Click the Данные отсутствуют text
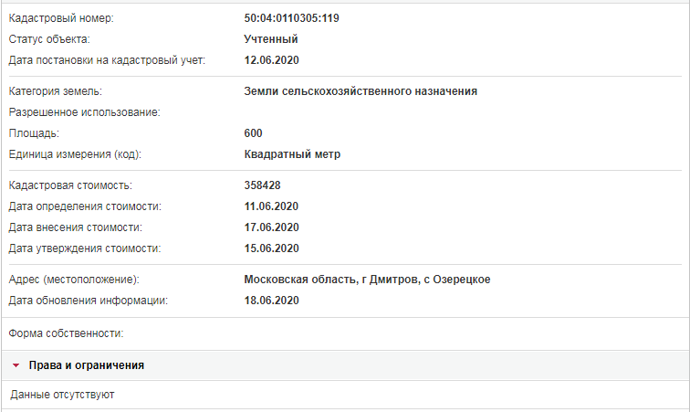 pos(62,395)
